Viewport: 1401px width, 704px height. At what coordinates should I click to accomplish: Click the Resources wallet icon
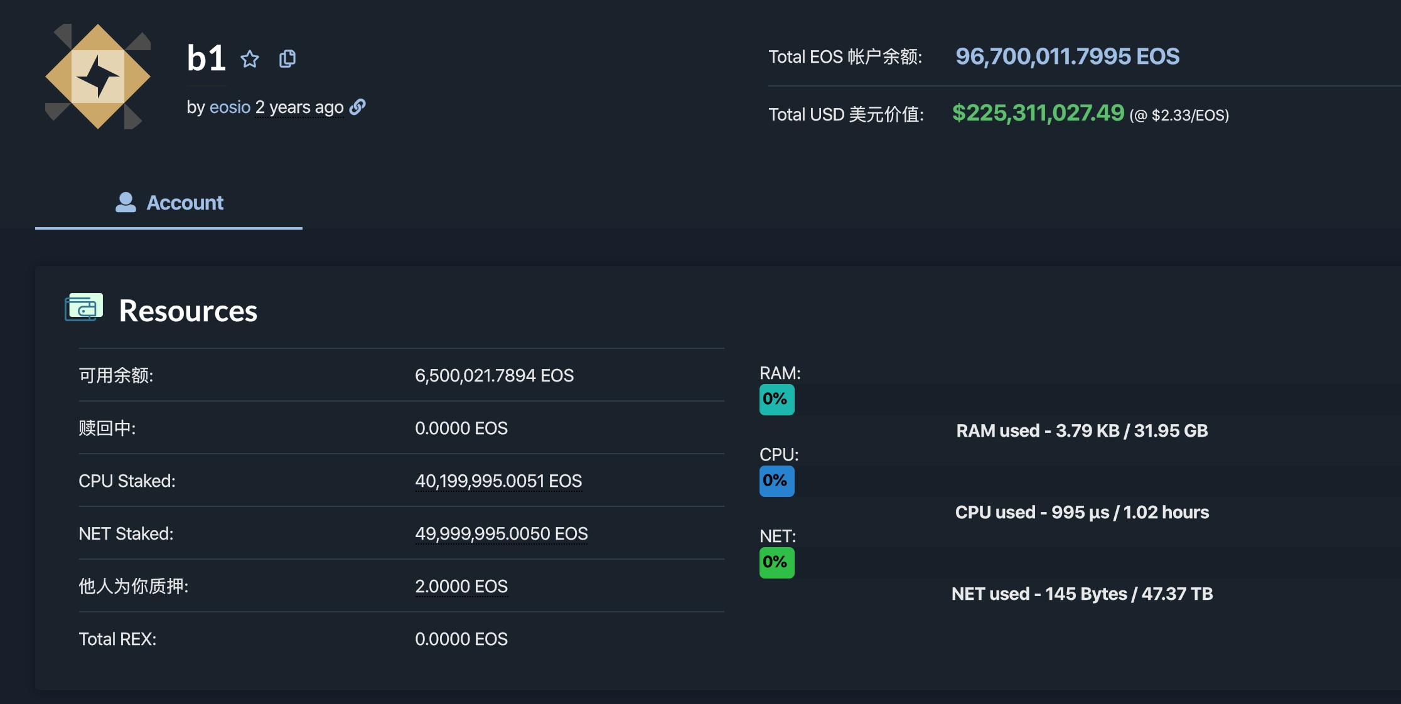click(x=83, y=307)
